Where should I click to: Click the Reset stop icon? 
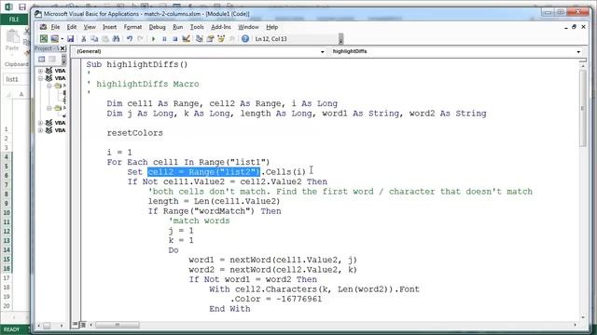(x=174, y=39)
